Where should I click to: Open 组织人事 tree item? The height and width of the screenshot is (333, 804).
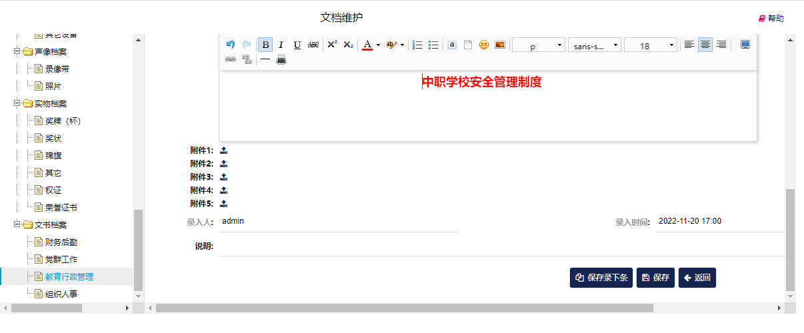(61, 294)
